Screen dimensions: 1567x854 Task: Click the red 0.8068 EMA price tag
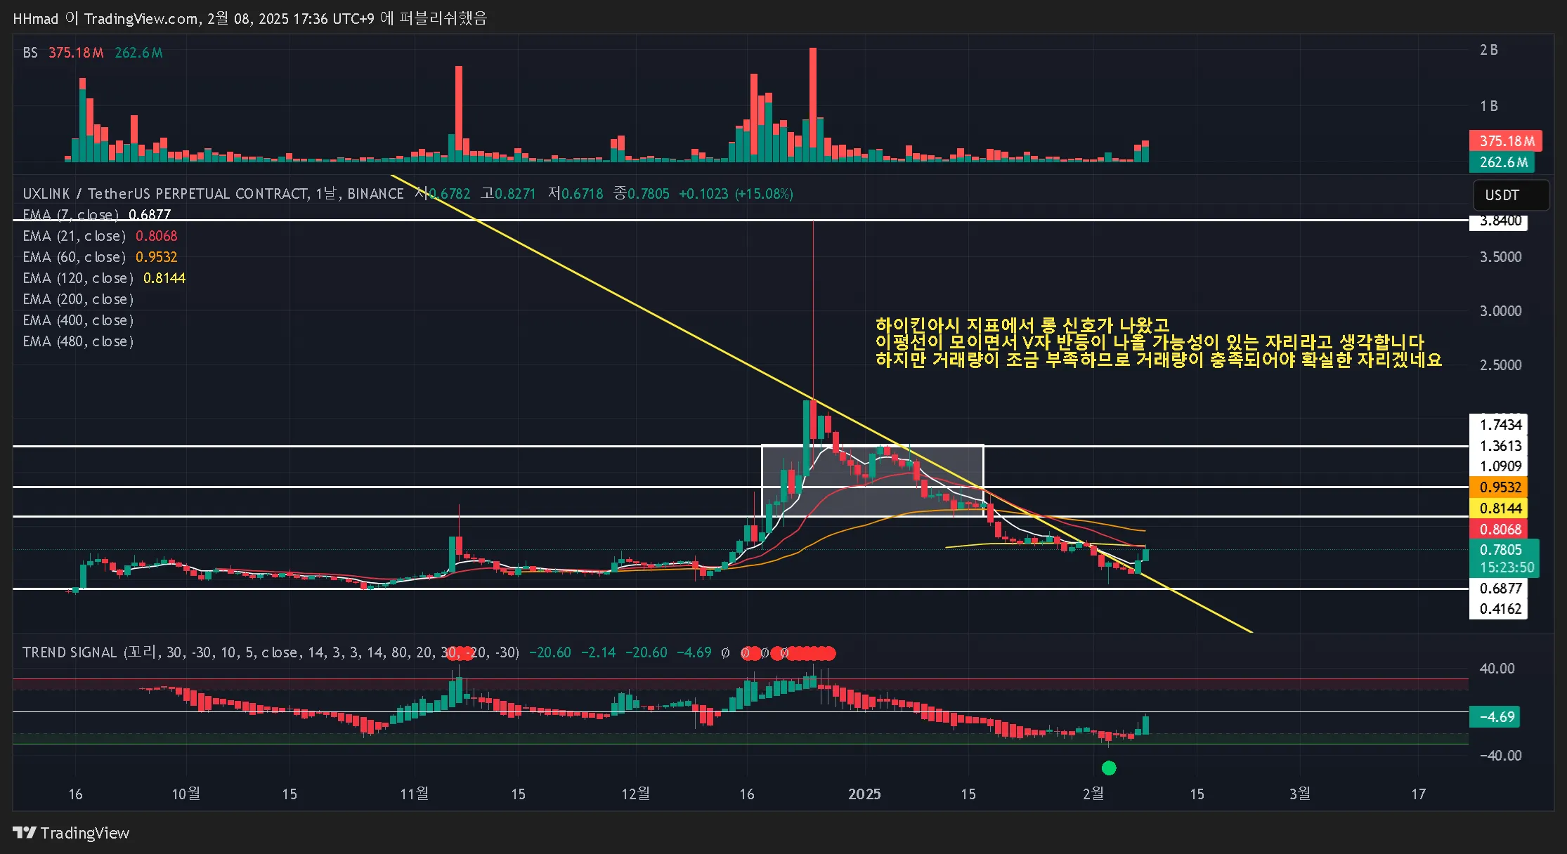(x=1499, y=530)
